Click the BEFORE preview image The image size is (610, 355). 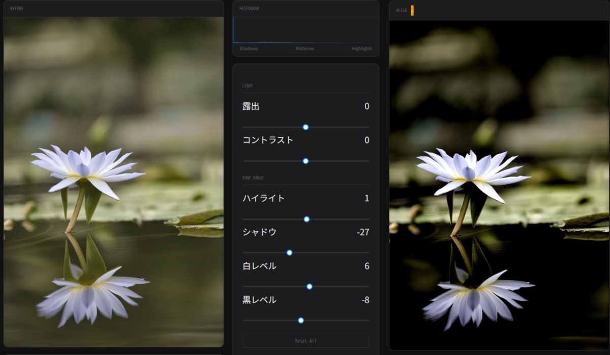coord(113,182)
